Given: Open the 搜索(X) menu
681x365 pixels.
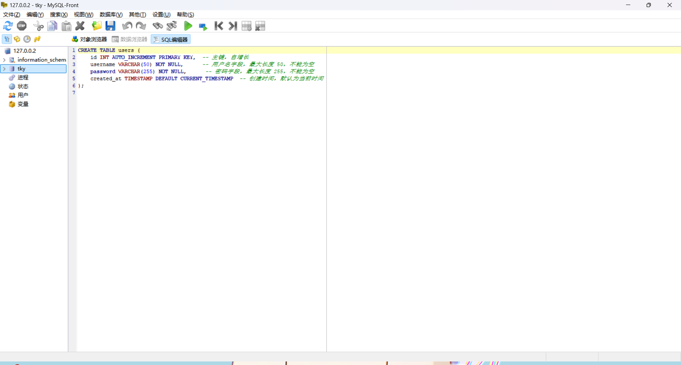Looking at the screenshot, I should click(59, 15).
